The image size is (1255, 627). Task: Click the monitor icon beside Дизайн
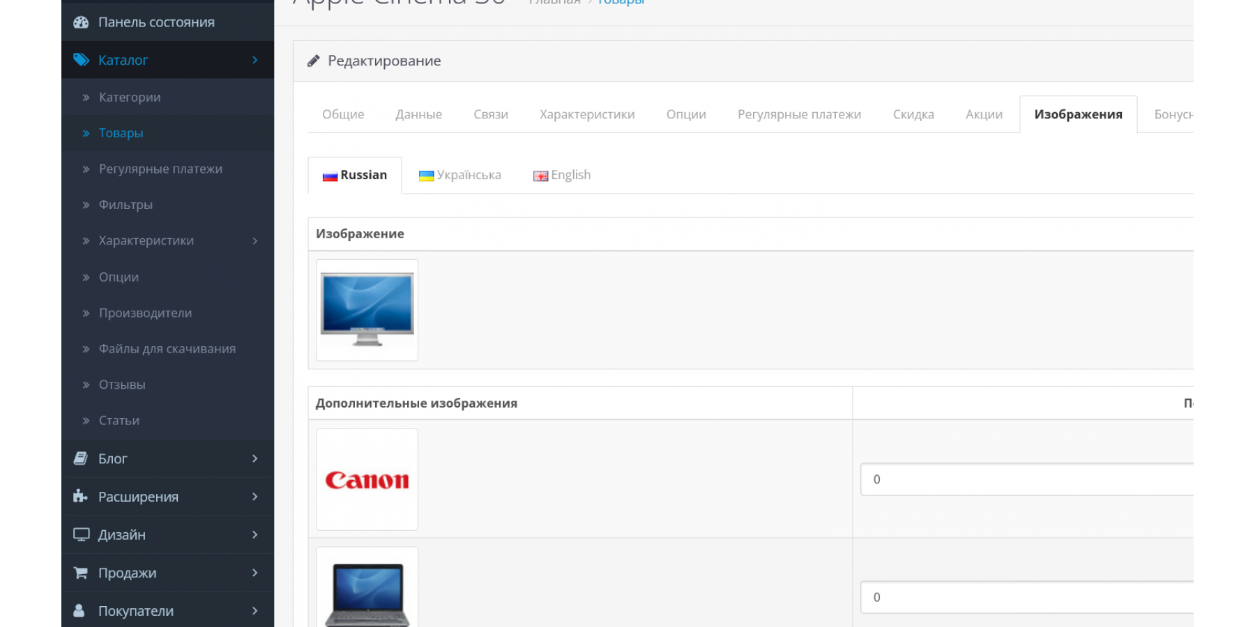click(x=82, y=534)
